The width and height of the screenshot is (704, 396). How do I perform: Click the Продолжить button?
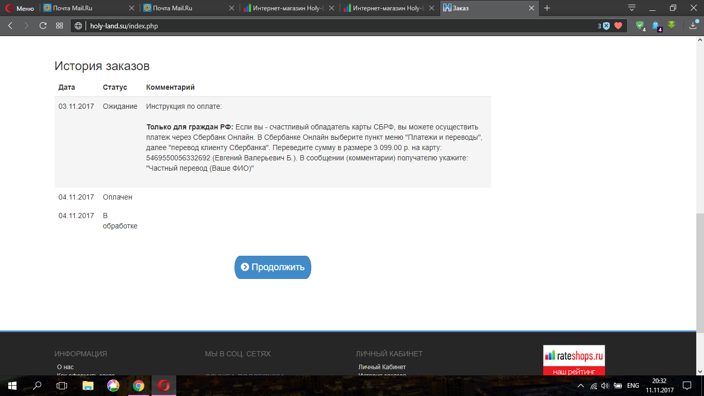point(273,267)
